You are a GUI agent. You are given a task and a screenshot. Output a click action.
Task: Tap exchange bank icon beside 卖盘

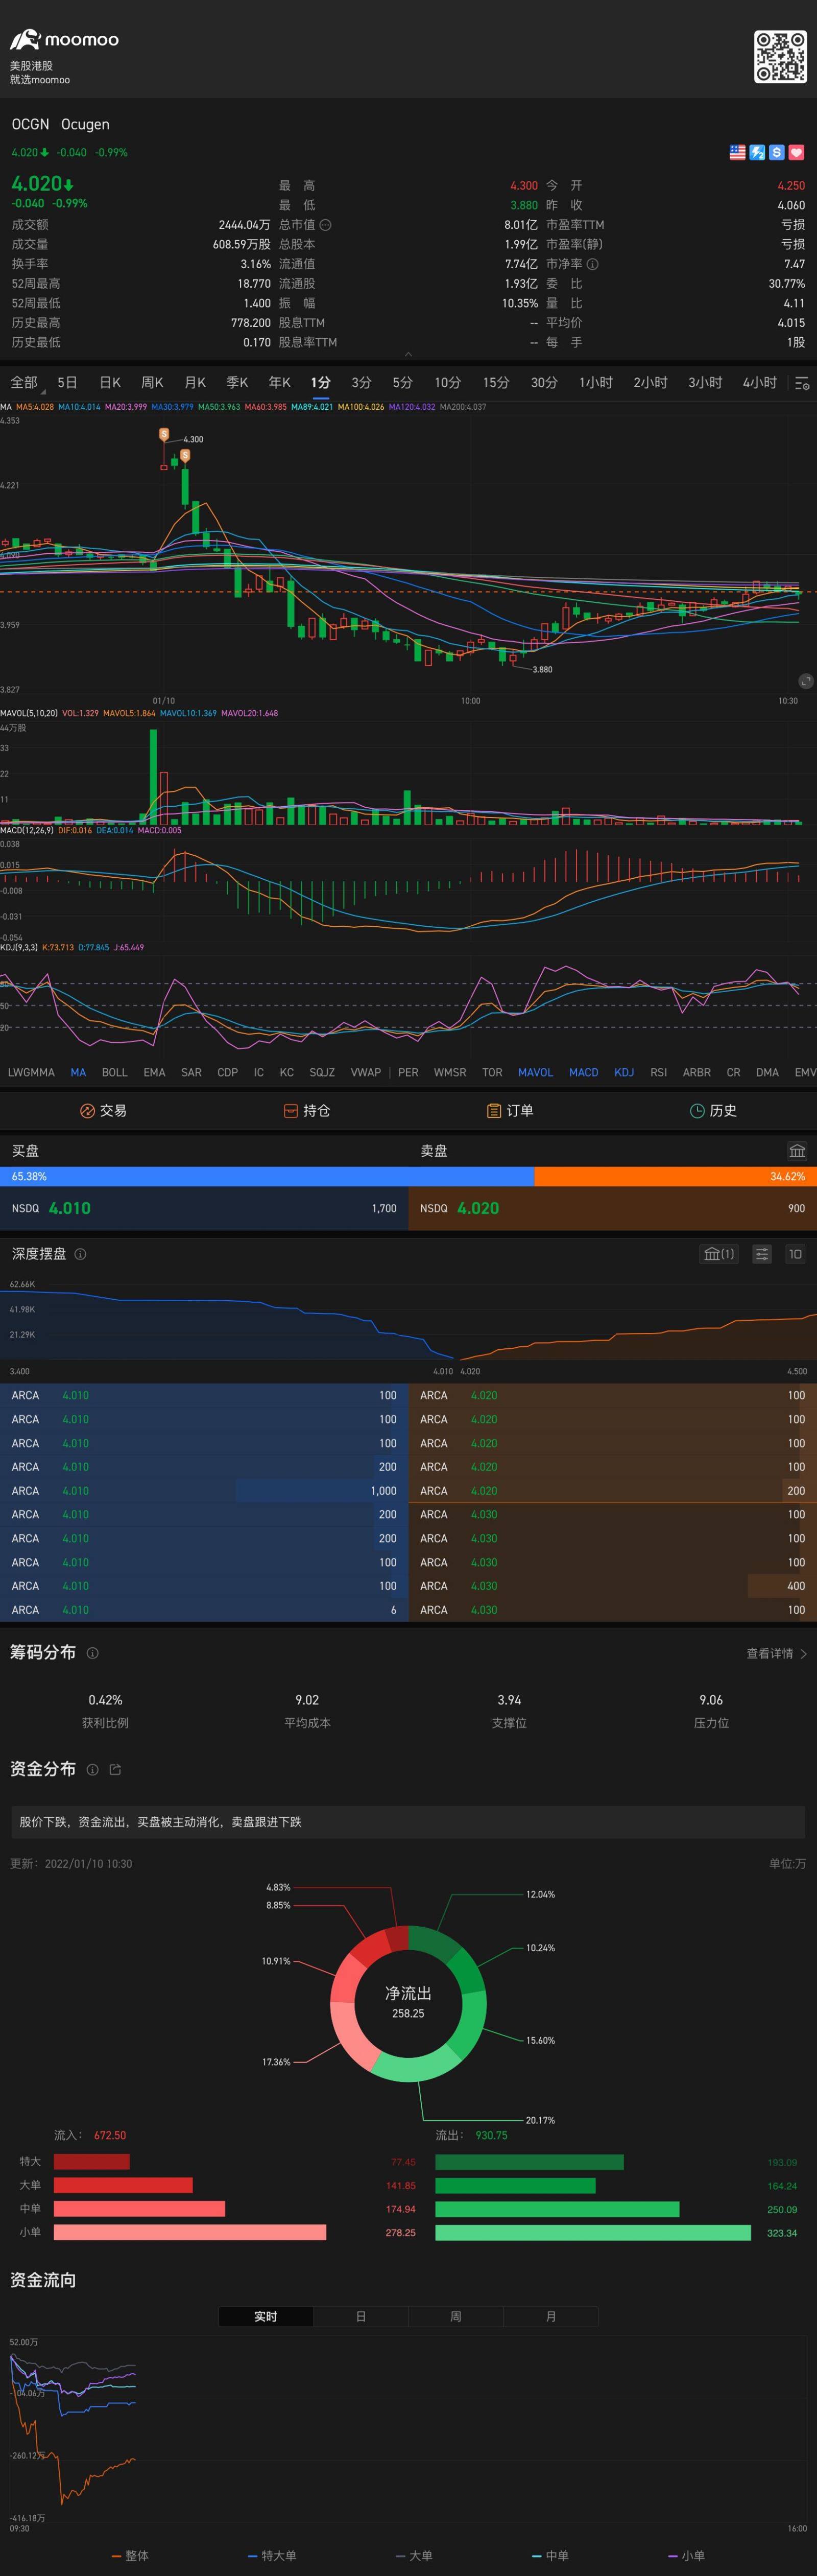click(797, 1151)
